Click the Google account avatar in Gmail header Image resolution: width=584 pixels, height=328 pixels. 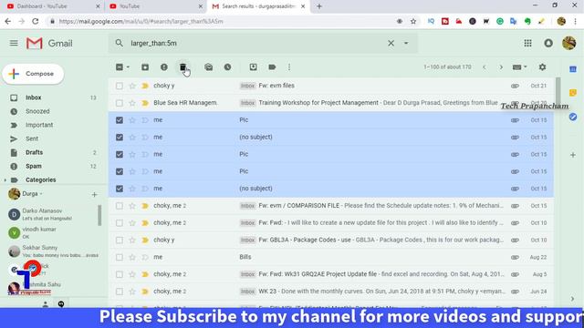tap(568, 43)
